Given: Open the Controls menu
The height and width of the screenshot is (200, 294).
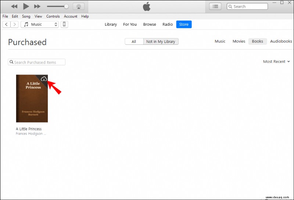Looking at the screenshot, I should (53, 16).
